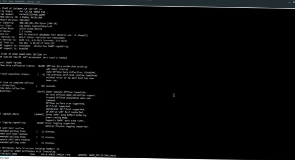
Task: Open the Settings menu
Action: pos(30,2)
